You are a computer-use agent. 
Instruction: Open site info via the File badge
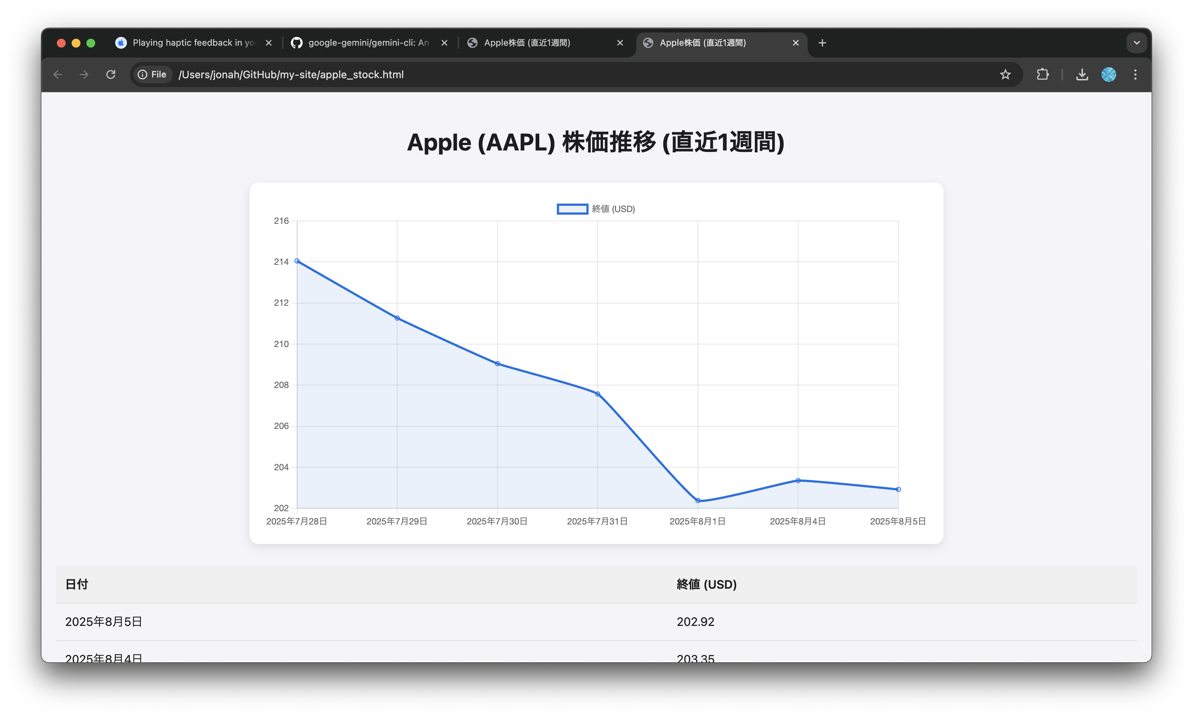point(152,75)
